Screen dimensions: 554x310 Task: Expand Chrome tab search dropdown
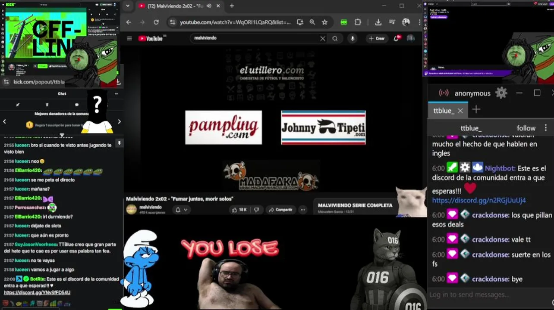click(127, 6)
